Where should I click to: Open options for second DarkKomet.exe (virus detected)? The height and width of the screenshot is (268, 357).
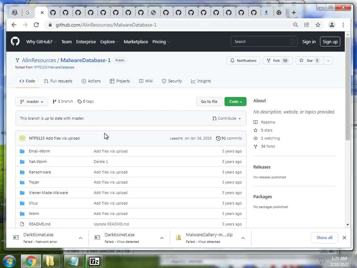(162, 238)
